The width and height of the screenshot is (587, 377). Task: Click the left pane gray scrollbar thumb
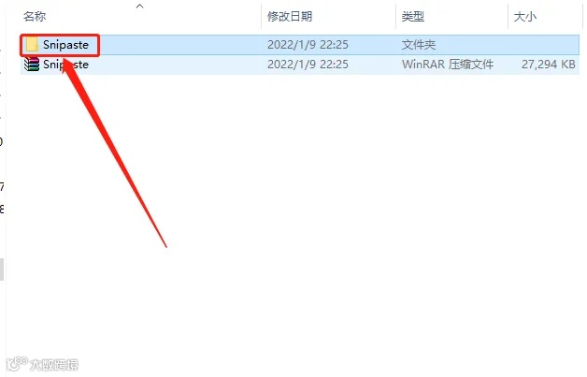(x=2, y=269)
